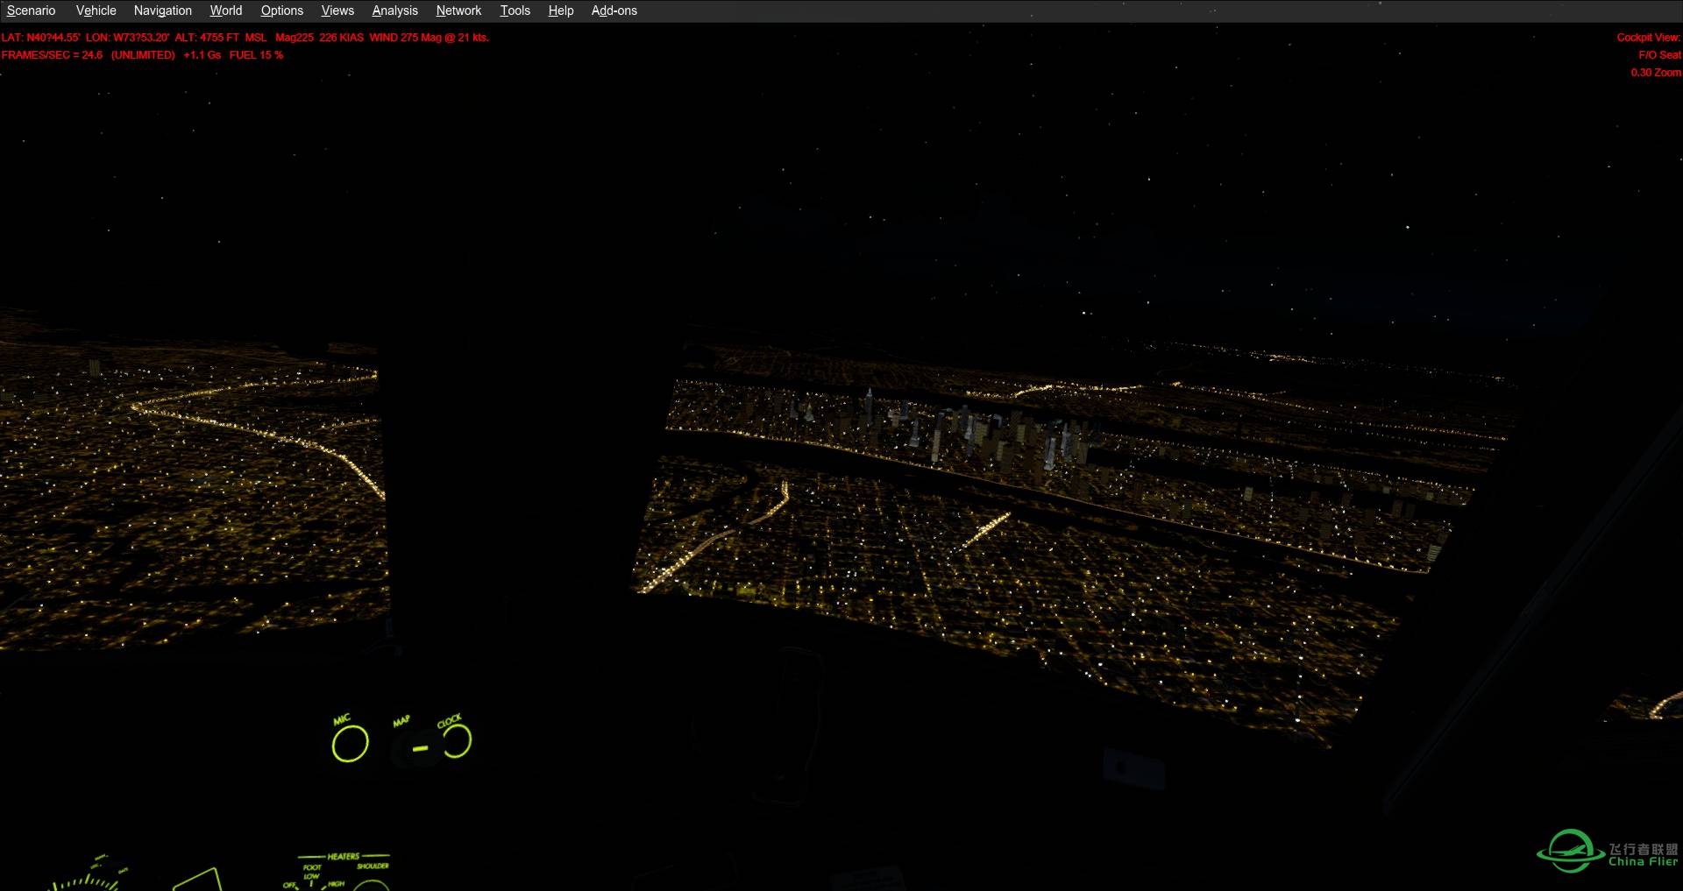Open the Views menu
This screenshot has width=1683, height=891.
click(x=337, y=11)
